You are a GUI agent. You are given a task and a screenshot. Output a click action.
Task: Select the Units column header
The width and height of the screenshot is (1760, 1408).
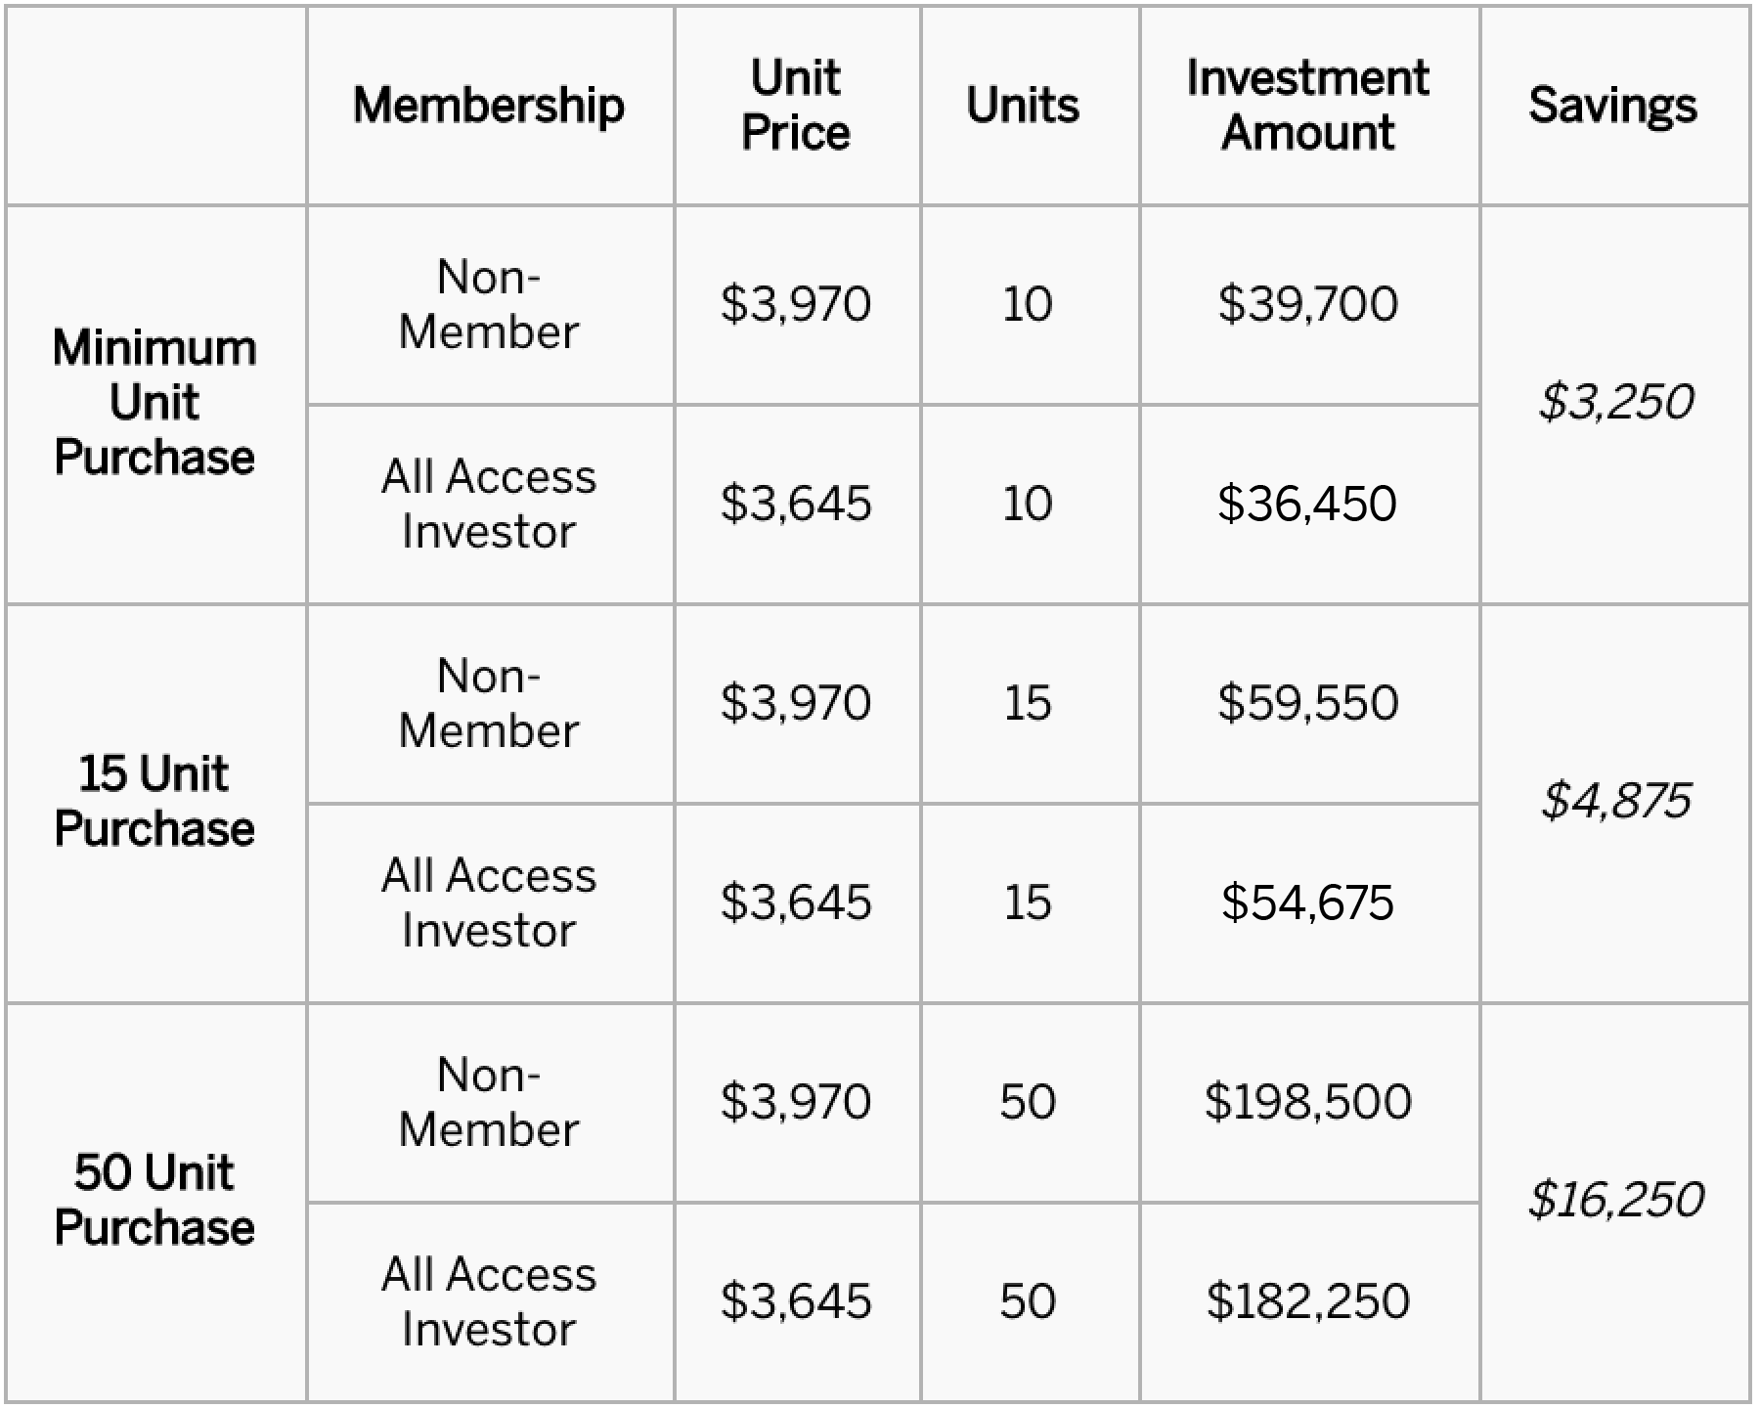[x=1023, y=105]
